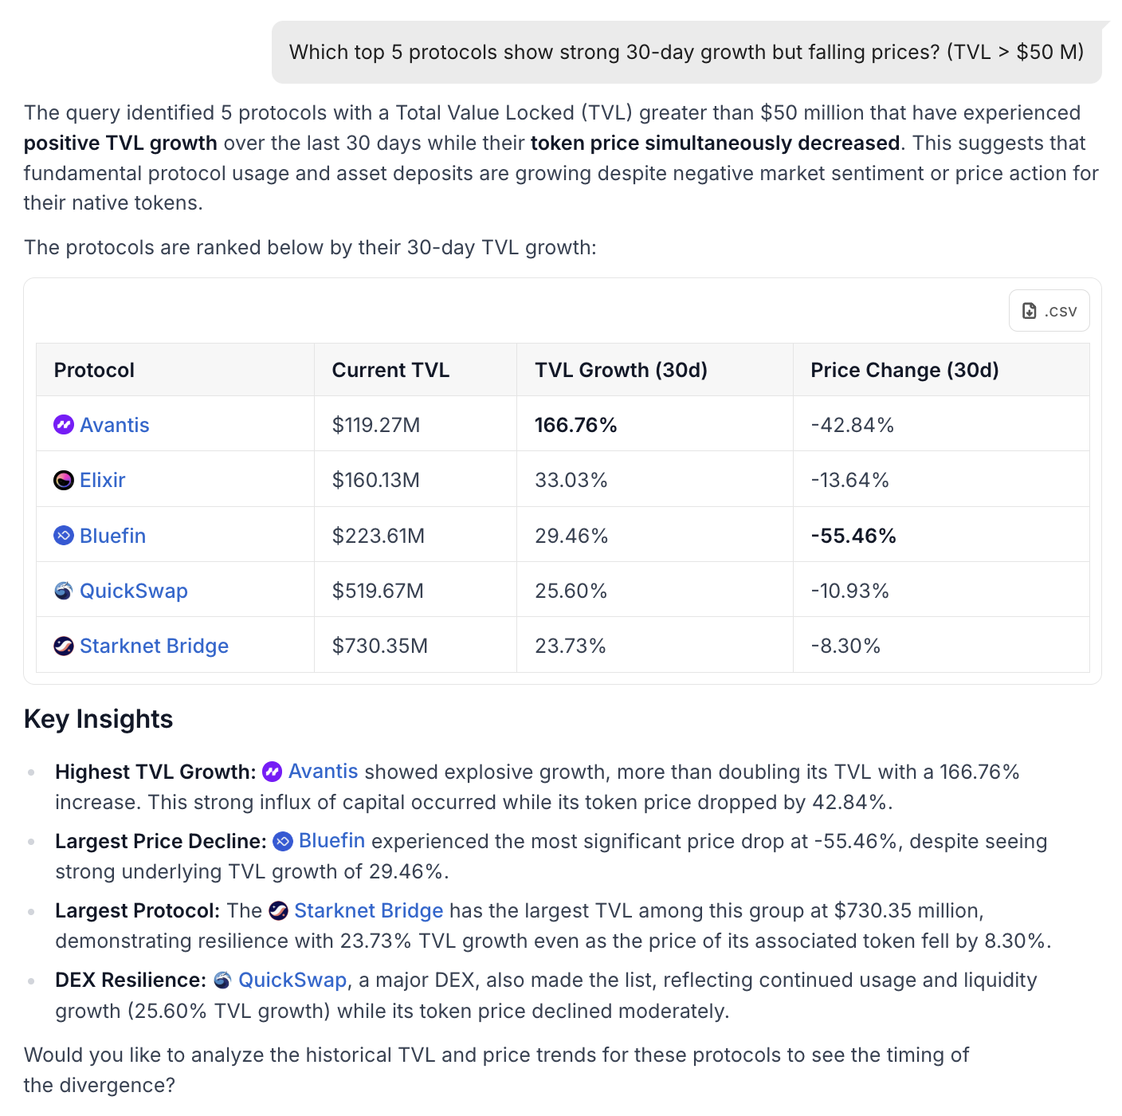Open the Bluefin link in the table
The width and height of the screenshot is (1122, 1116).
pos(113,536)
